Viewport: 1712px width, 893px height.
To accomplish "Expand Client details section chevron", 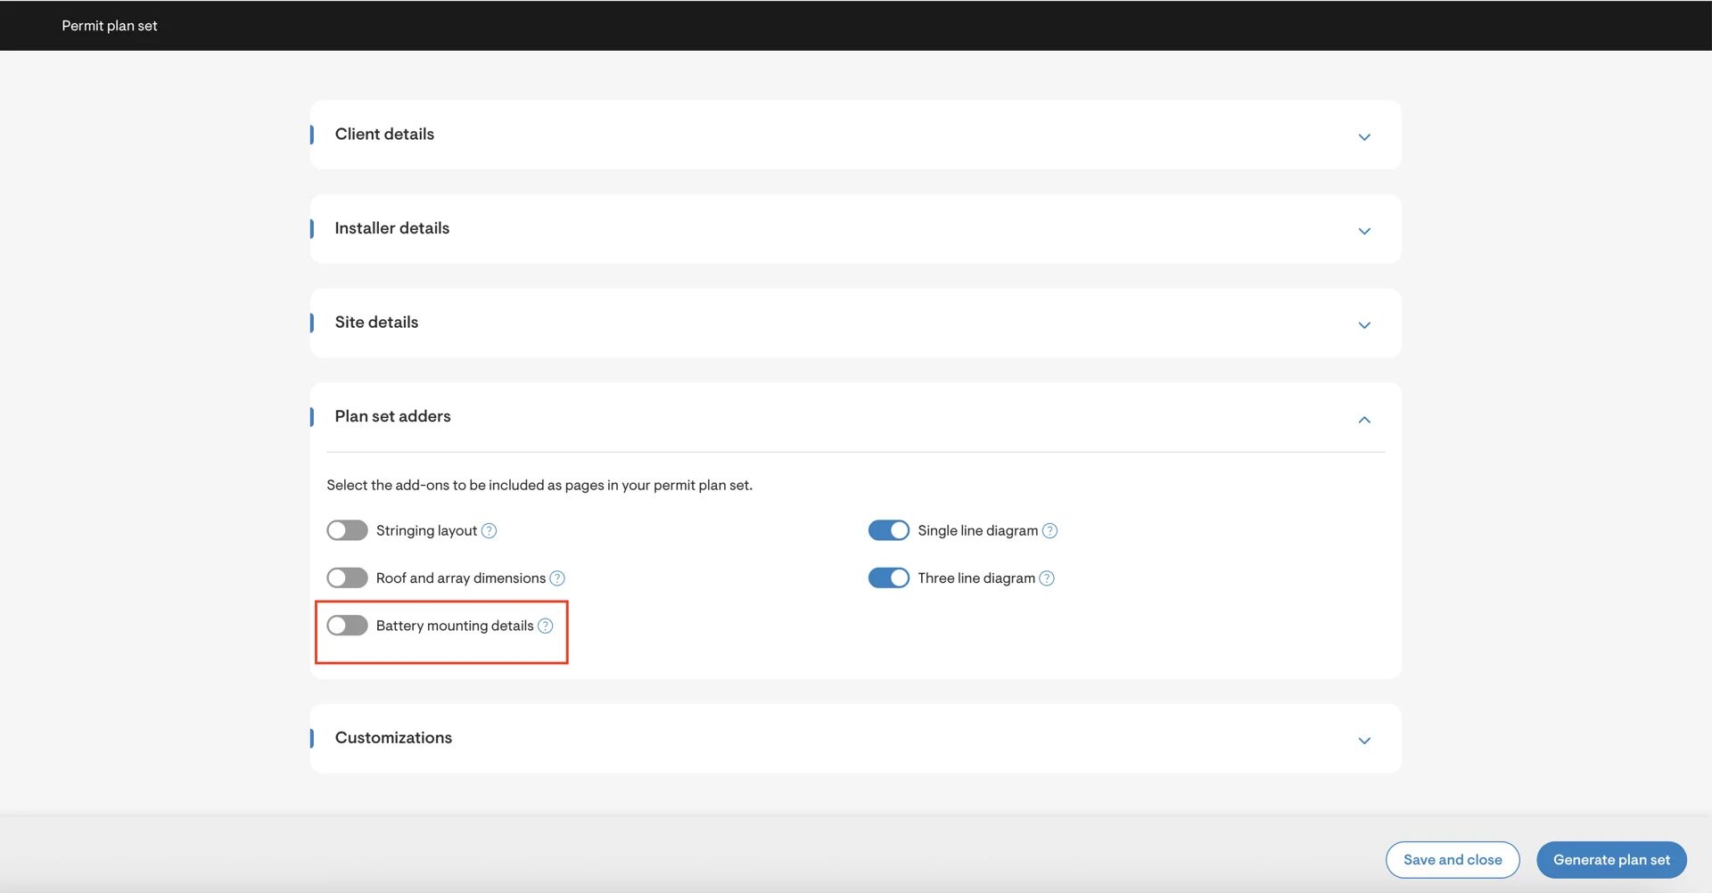I will [1363, 137].
